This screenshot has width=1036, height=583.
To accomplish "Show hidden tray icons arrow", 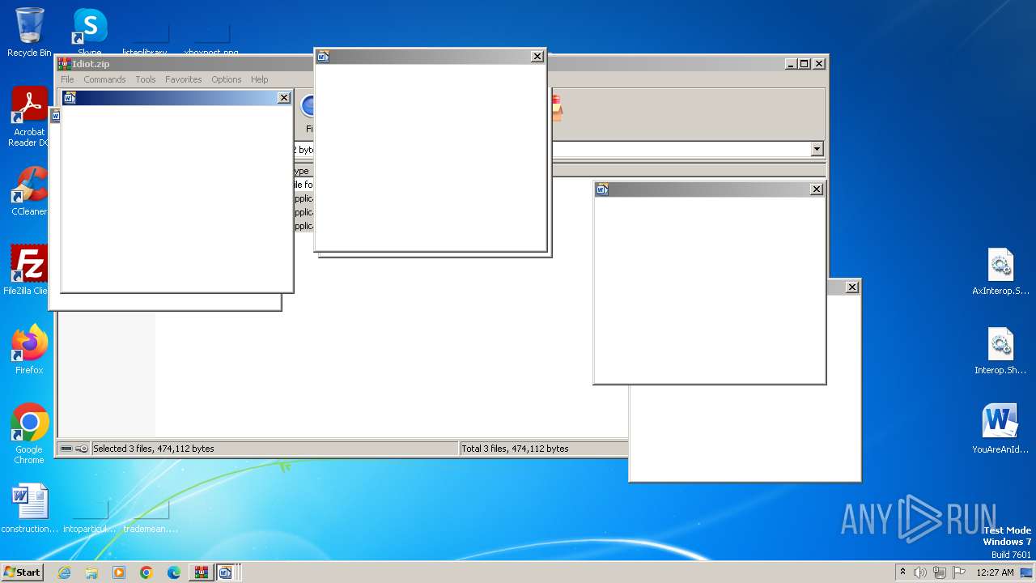I will coord(902,572).
